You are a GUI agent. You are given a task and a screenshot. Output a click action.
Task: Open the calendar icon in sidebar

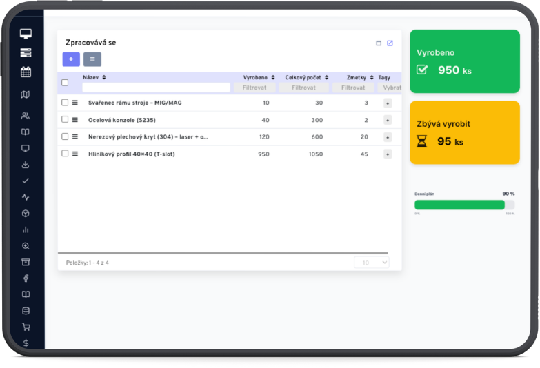[x=26, y=72]
